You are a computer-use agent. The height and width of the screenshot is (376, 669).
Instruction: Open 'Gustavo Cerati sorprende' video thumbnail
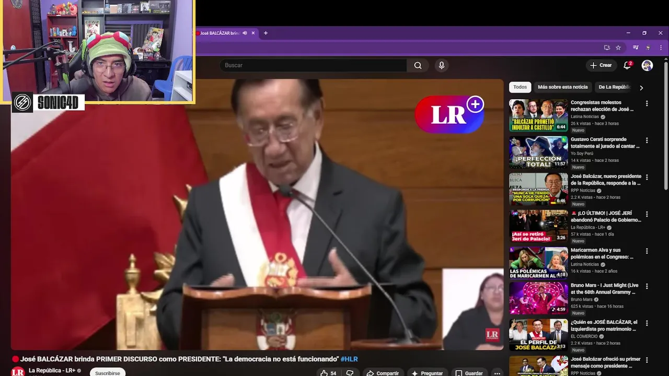tap(538, 152)
